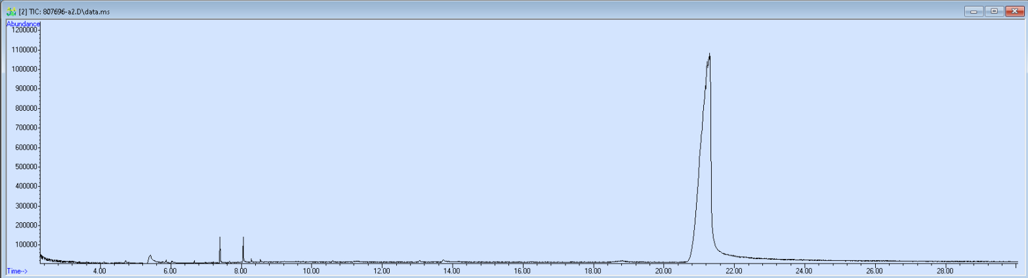This screenshot has height=278, width=1028.
Task: Click the y-axis tick label 400000
Action: click(x=25, y=186)
